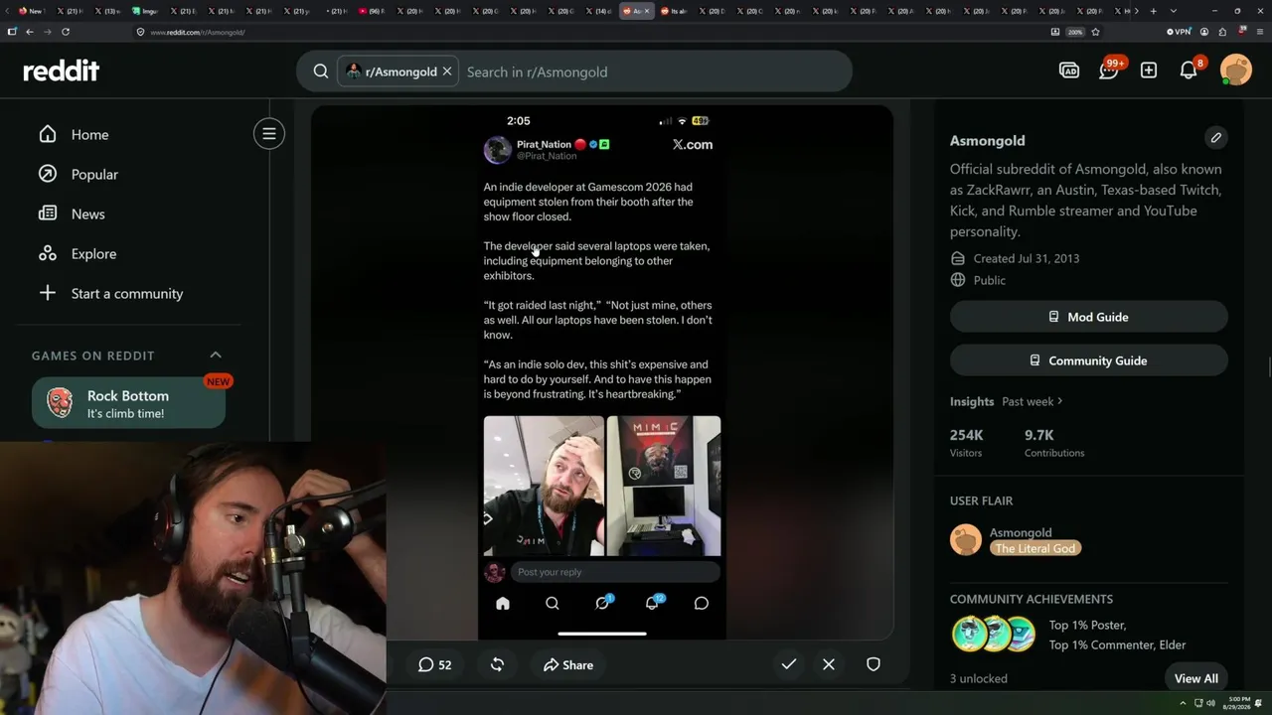Open tweet photo of MIMIC booth
The width and height of the screenshot is (1272, 715).
click(x=664, y=486)
